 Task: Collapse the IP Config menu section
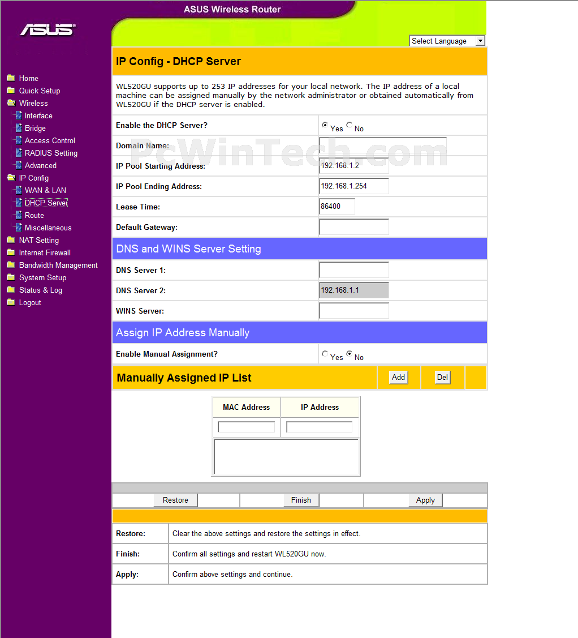pyautogui.click(x=34, y=178)
